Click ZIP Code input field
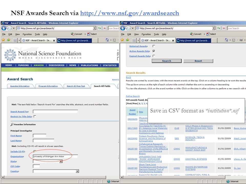Viewport: 246px width, 184px height. (36, 166)
